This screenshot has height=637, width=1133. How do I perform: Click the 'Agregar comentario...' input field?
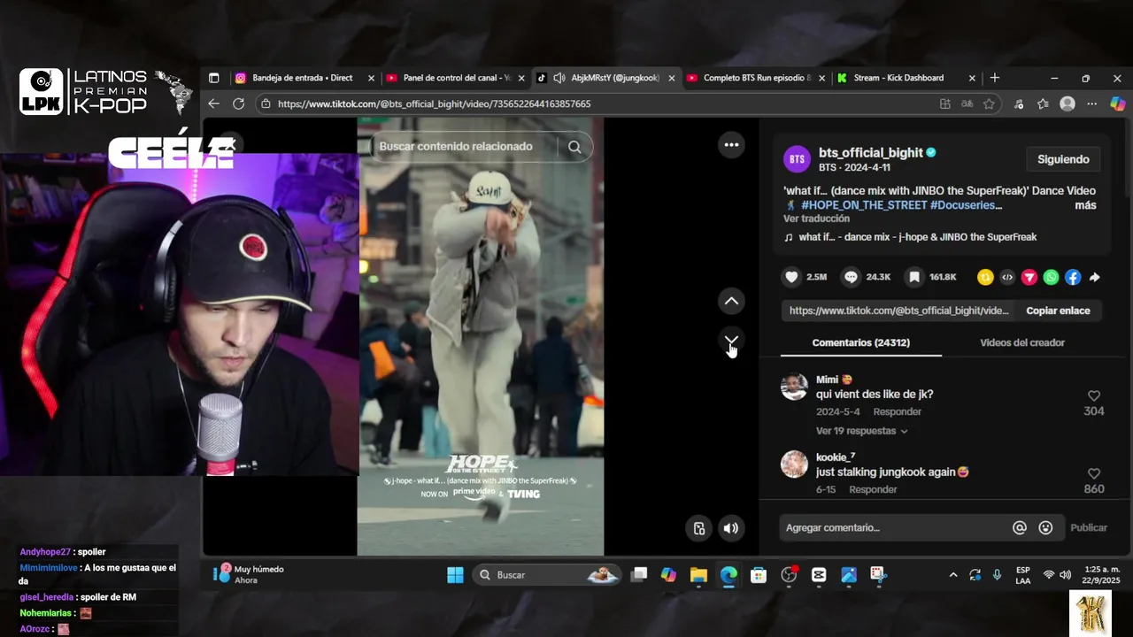(x=894, y=527)
